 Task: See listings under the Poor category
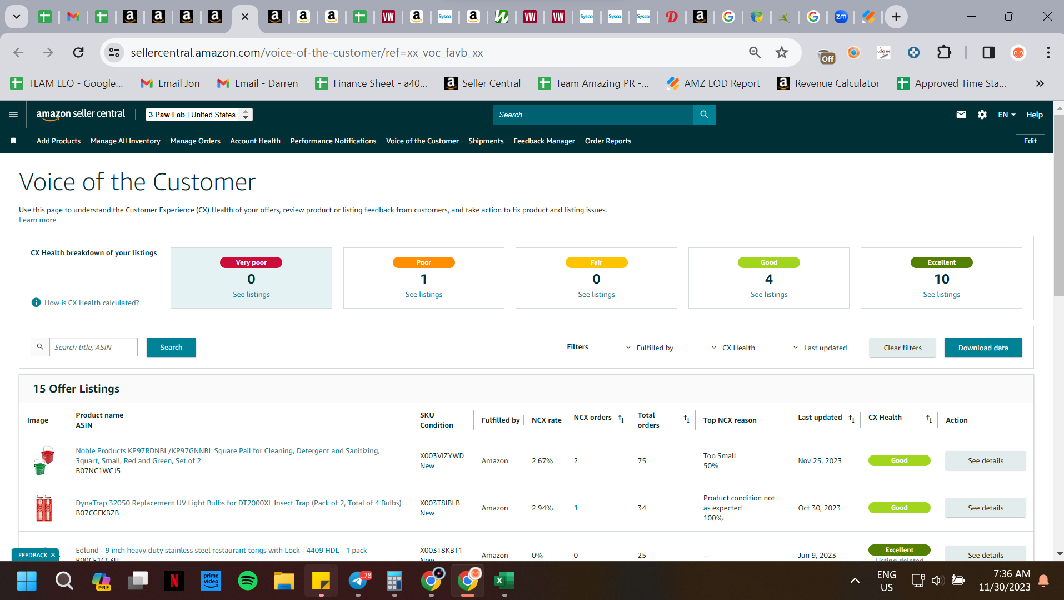[424, 294]
